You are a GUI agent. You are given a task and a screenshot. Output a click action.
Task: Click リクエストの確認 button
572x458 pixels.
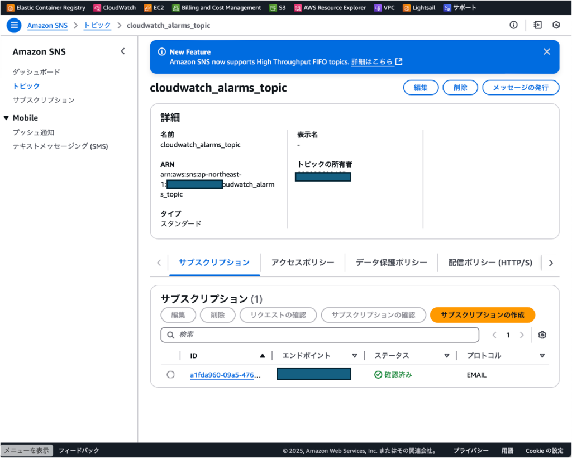coord(278,315)
